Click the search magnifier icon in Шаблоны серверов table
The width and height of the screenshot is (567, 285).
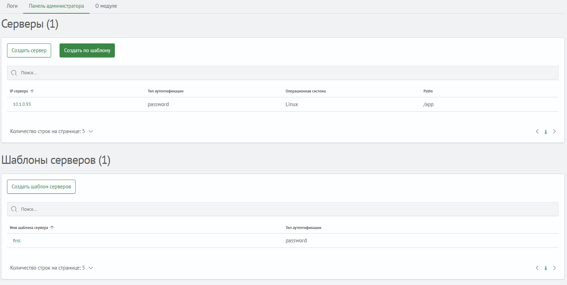click(x=14, y=209)
